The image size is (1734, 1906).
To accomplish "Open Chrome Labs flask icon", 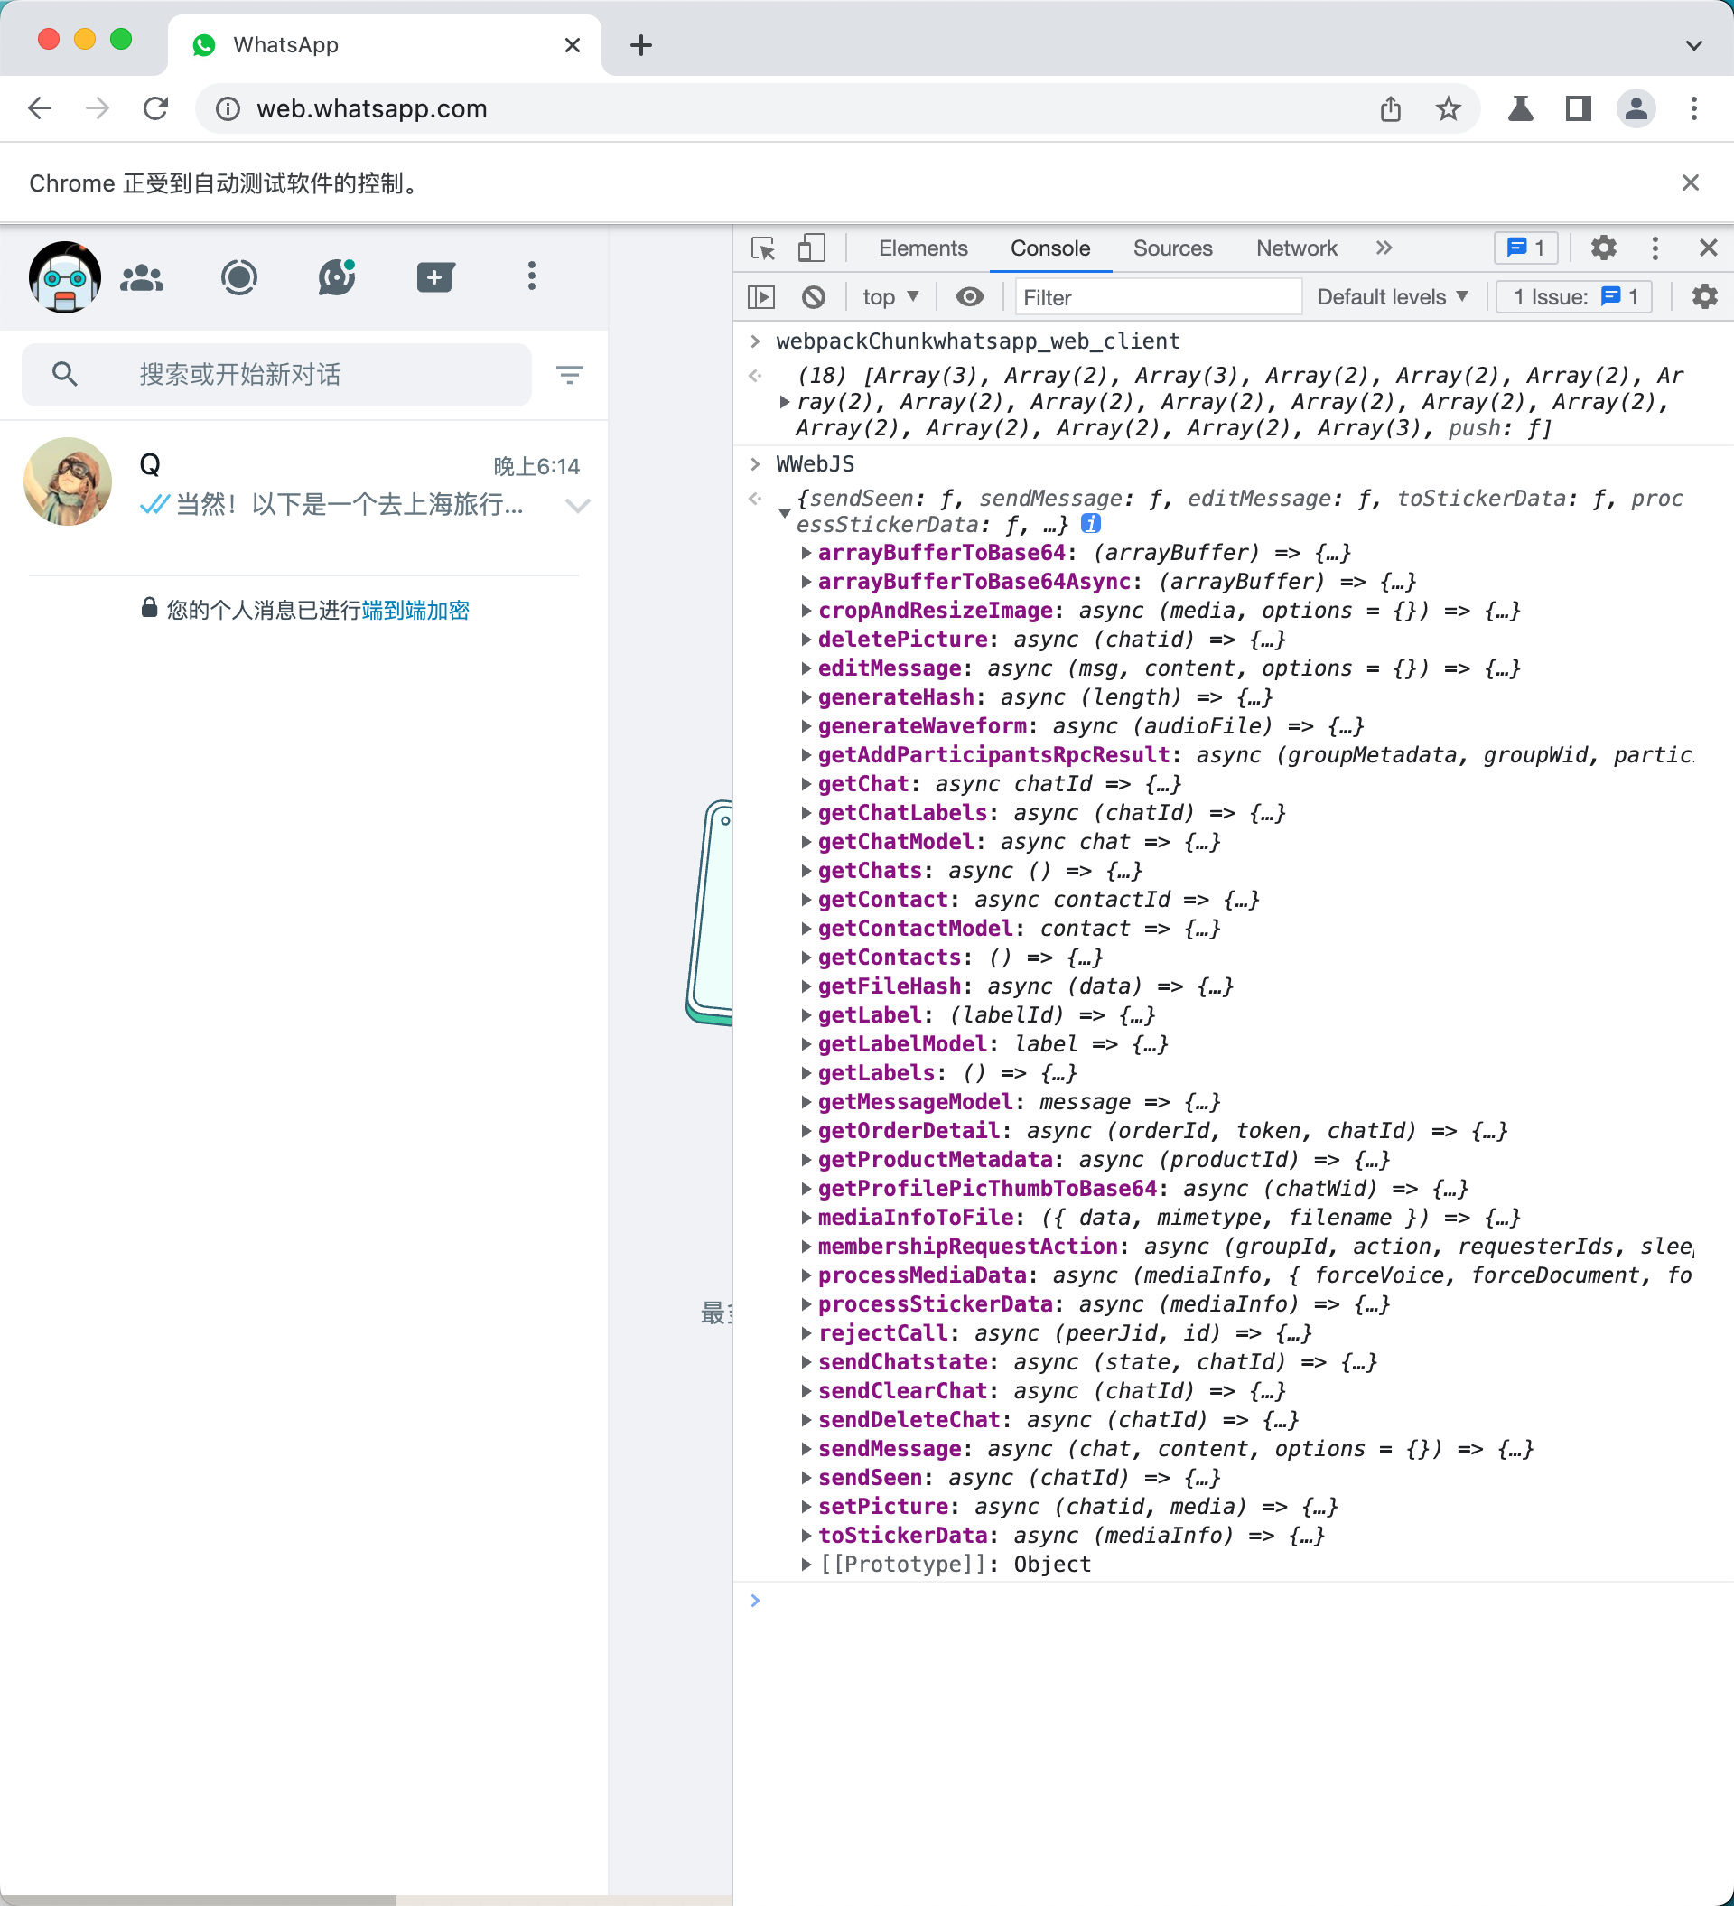I will (1520, 108).
